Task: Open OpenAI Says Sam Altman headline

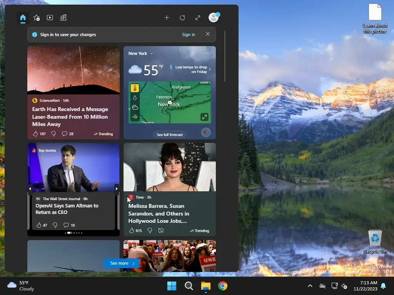Action: 67,209
